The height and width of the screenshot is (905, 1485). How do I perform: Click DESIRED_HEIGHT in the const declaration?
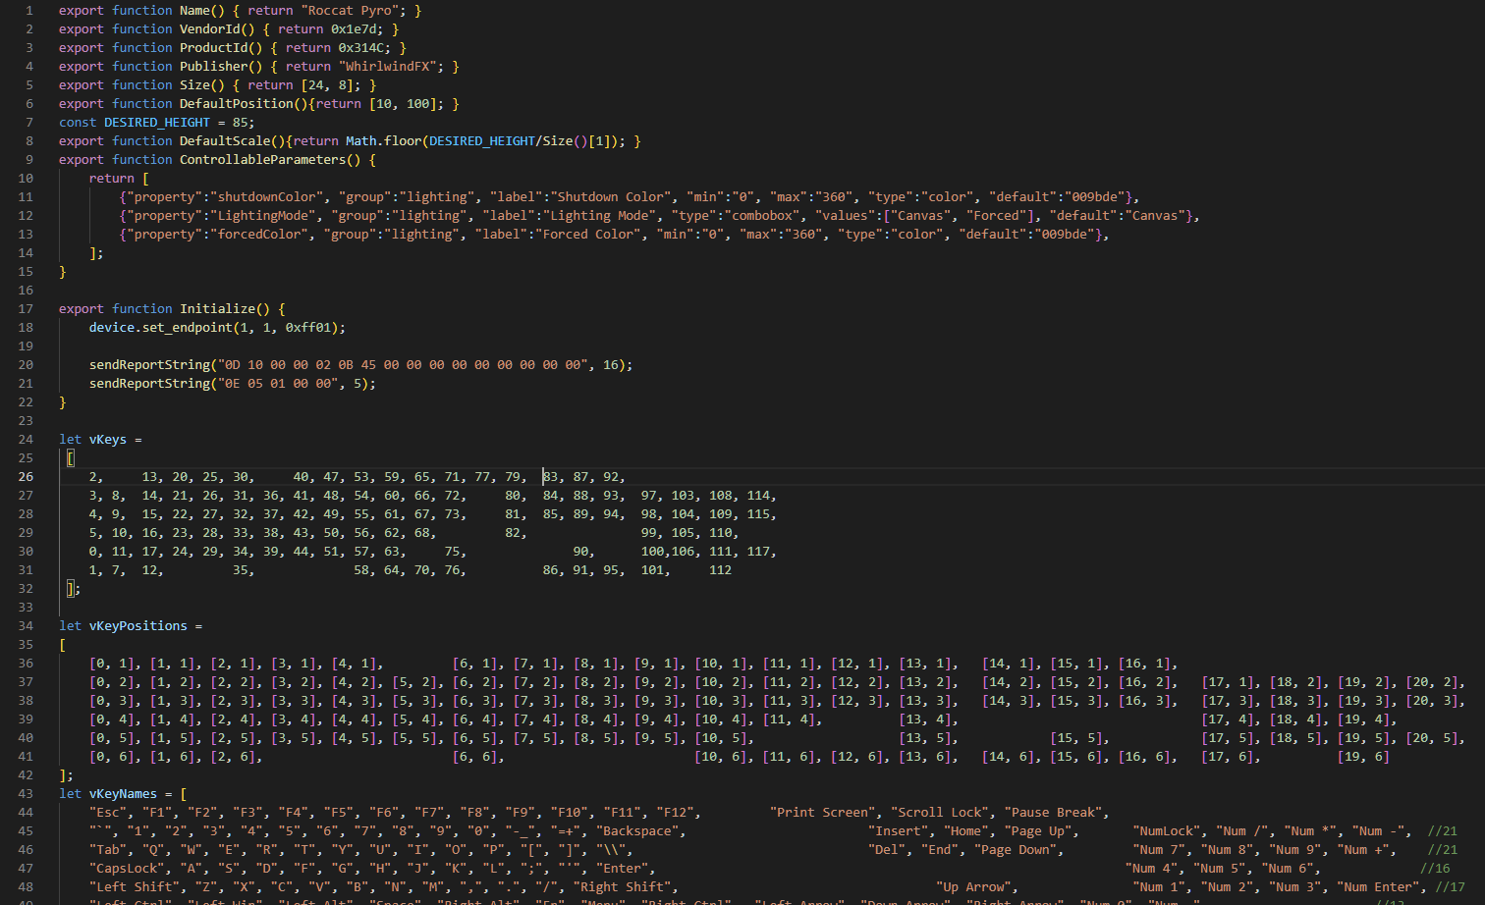157,123
